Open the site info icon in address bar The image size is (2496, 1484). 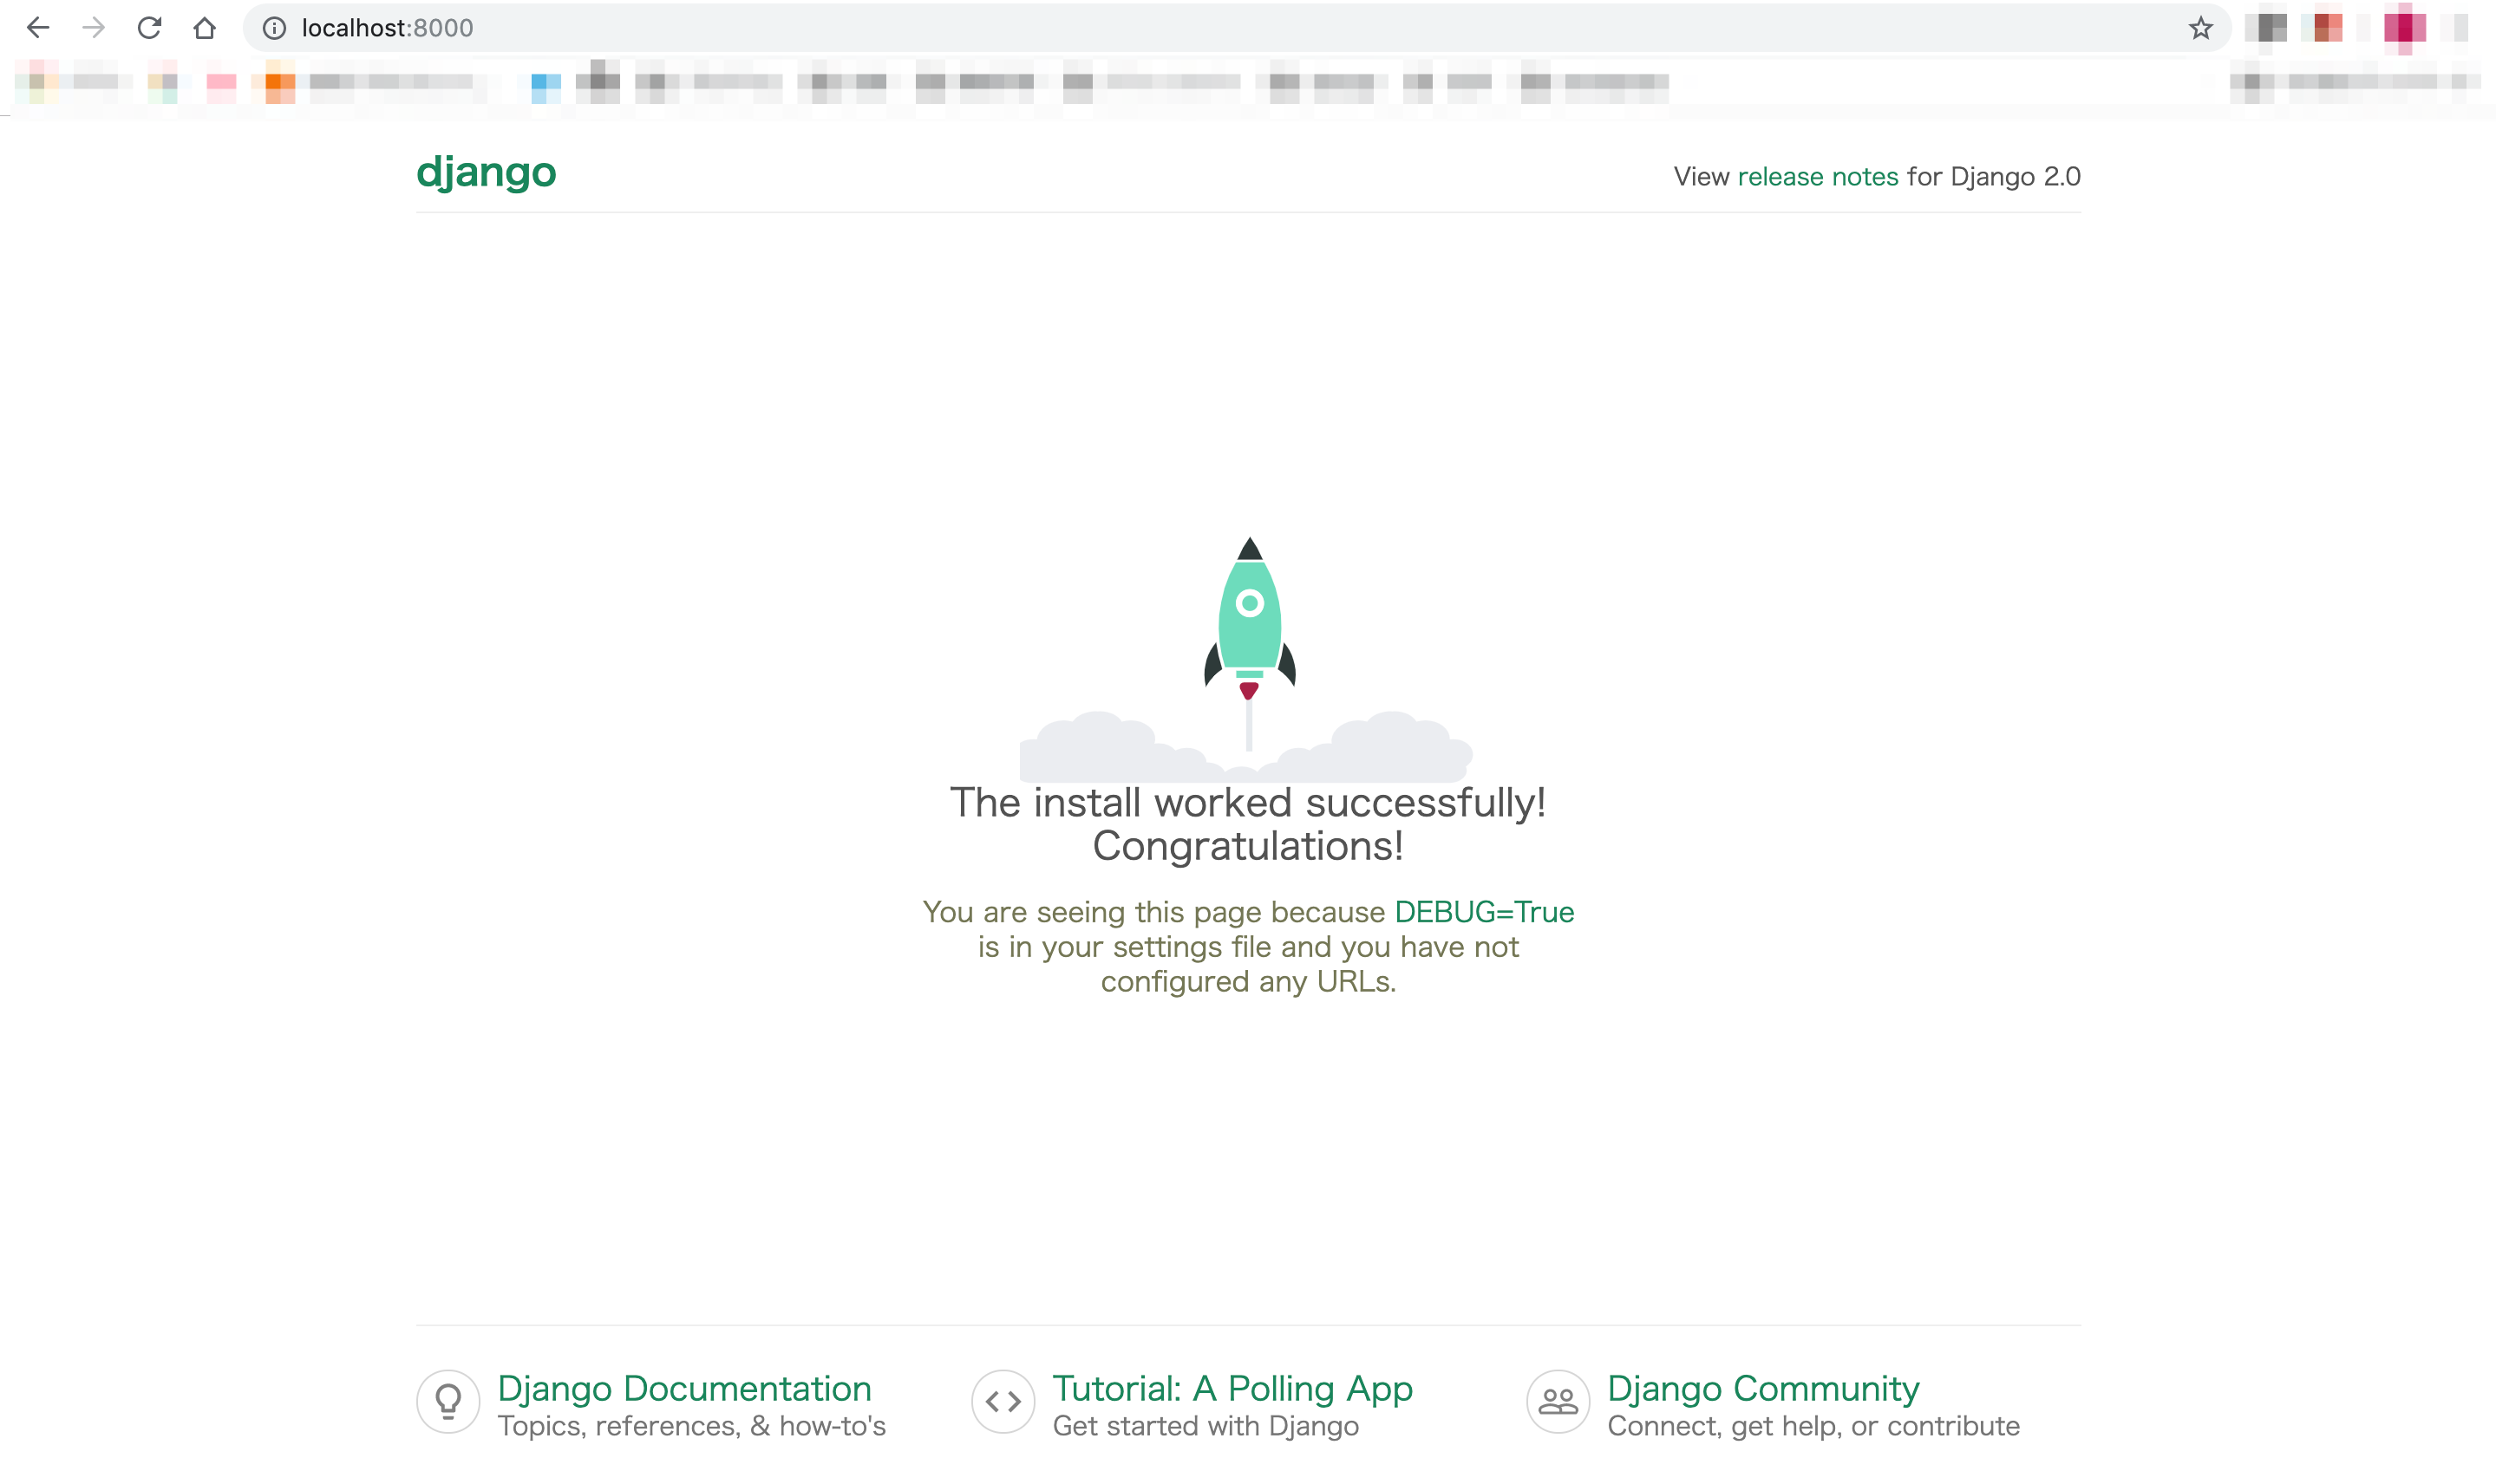(274, 28)
